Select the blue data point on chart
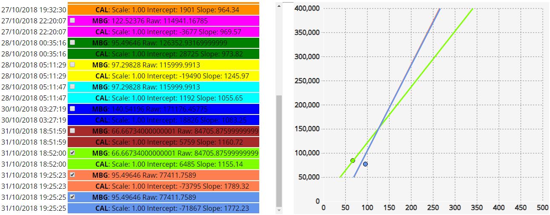 pos(365,164)
